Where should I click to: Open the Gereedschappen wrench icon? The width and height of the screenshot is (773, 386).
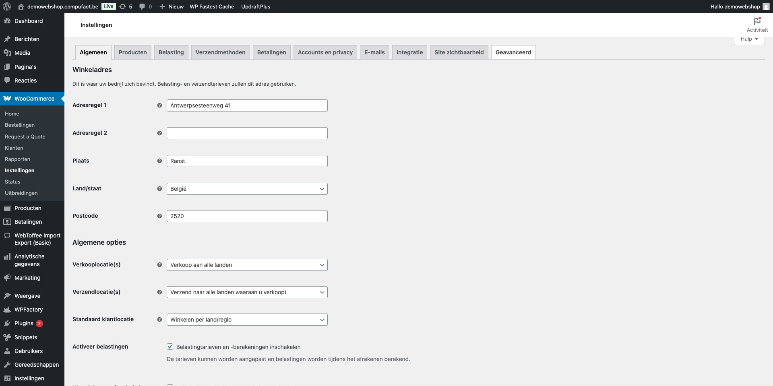(x=7, y=365)
